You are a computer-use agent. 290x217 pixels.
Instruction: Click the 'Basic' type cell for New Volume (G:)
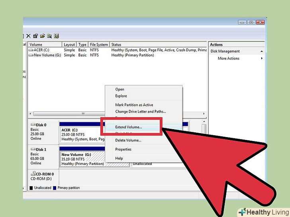[x=82, y=55]
